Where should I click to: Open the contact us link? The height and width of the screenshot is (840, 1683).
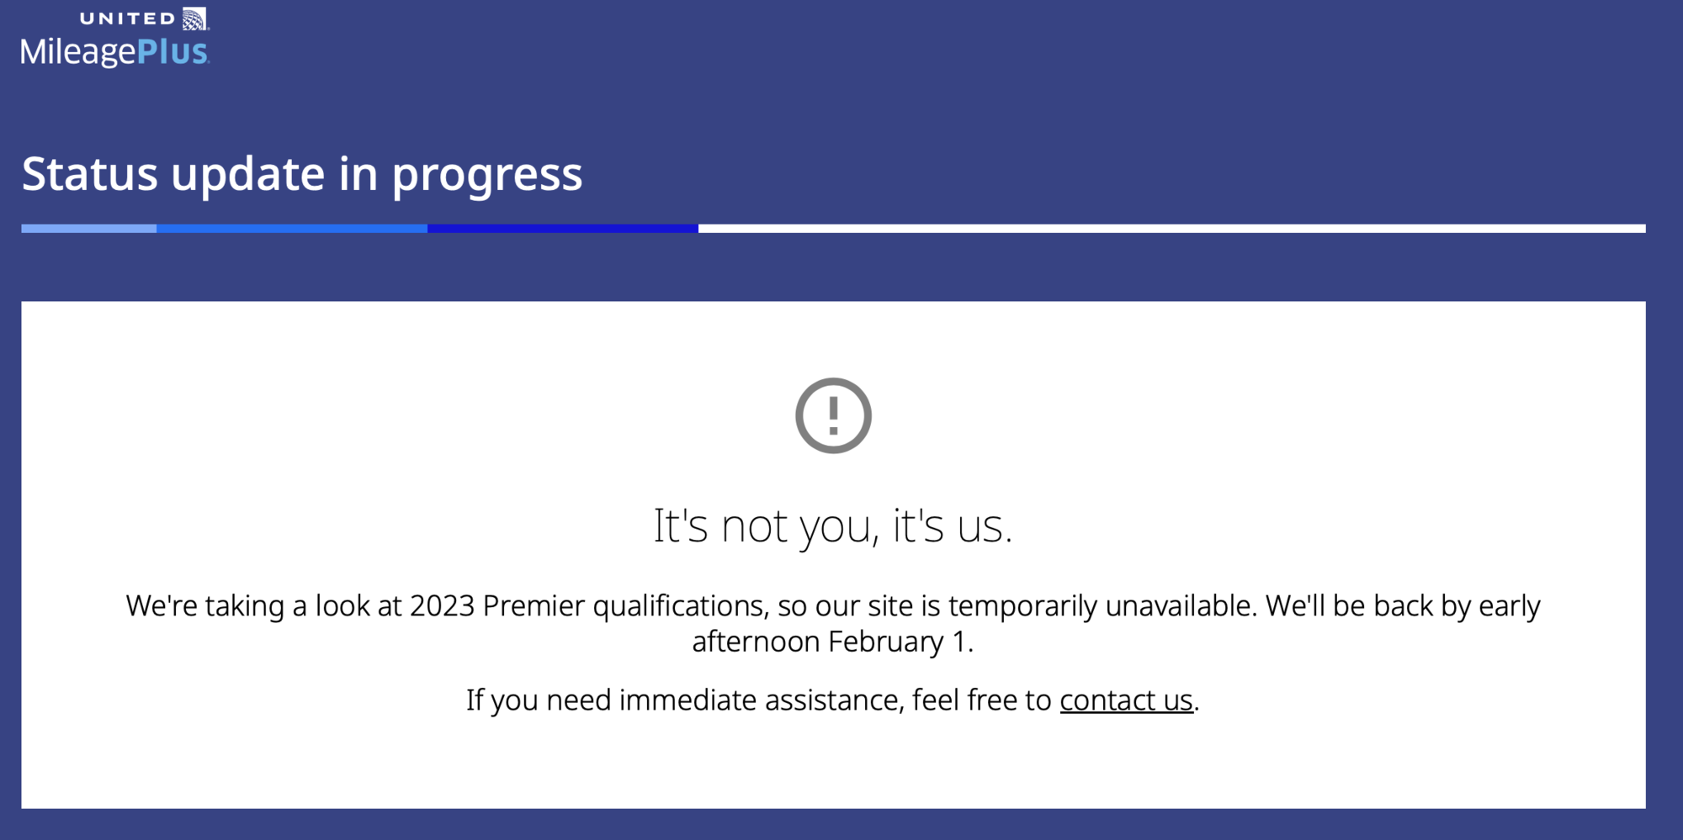(1126, 700)
